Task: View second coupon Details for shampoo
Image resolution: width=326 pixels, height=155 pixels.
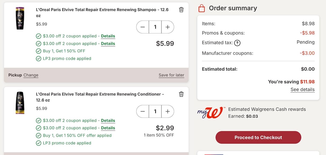Action: coord(108,44)
